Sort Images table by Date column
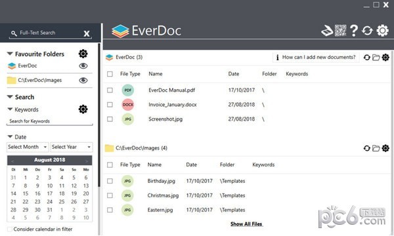The image size is (394, 236). [x=191, y=165]
